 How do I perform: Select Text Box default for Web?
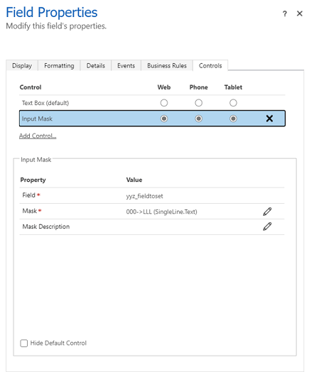coord(164,103)
